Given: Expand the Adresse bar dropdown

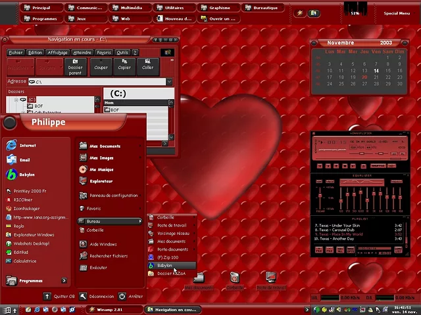Looking at the screenshot, I should (169, 82).
